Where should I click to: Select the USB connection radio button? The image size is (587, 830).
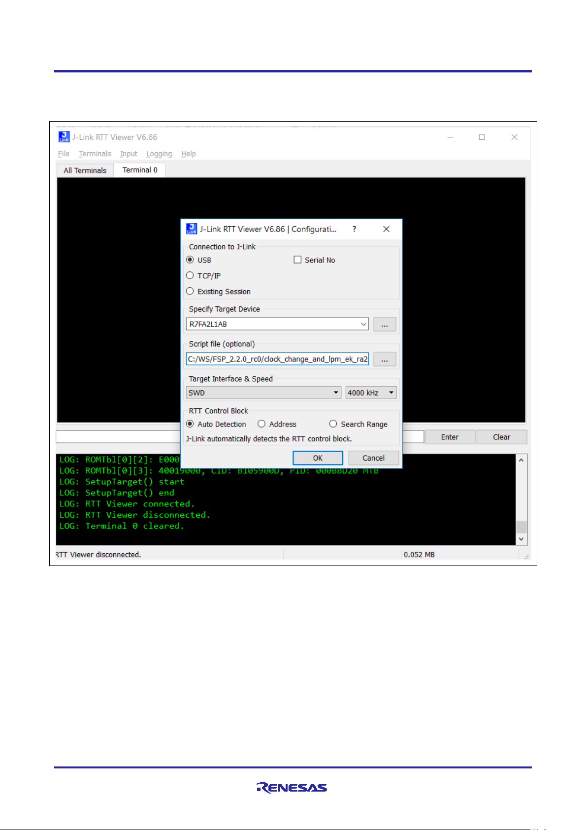pos(190,260)
